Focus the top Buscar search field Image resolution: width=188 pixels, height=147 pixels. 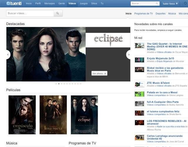145,4
